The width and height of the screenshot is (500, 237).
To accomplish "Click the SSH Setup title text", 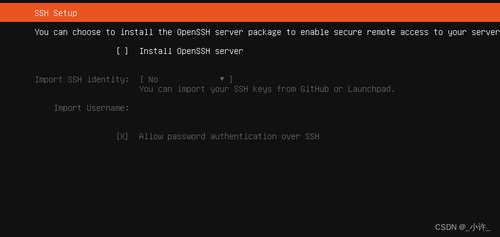I will pyautogui.click(x=56, y=13).
